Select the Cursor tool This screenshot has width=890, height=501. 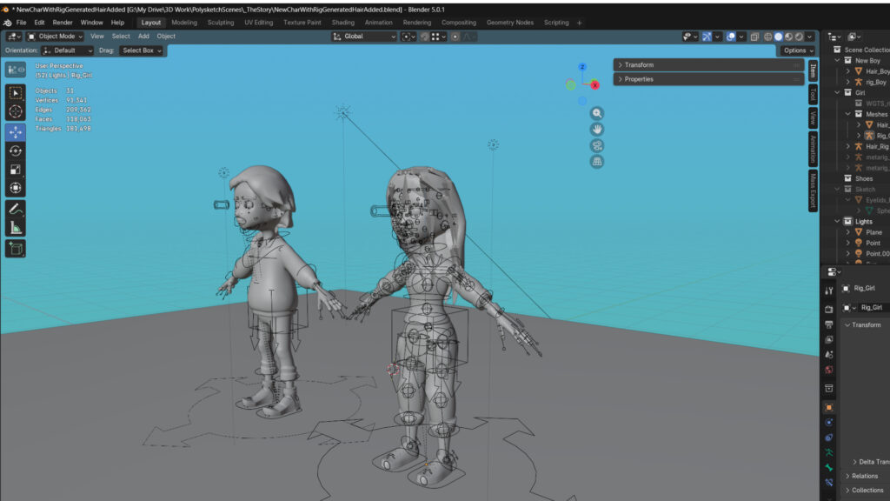click(16, 111)
